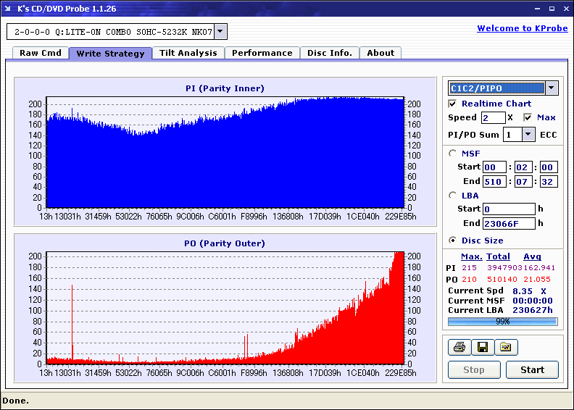This screenshot has height=410, width=574.
Task: Click the MSF End frames field '32'
Action: (549, 181)
